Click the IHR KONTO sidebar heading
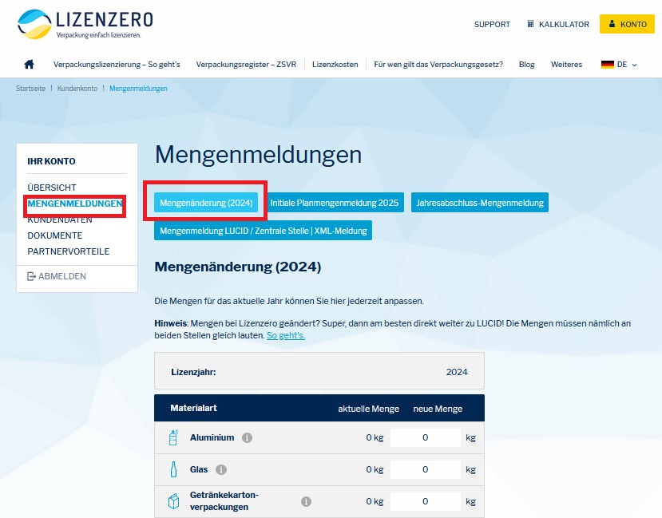The width and height of the screenshot is (662, 518). [x=52, y=161]
